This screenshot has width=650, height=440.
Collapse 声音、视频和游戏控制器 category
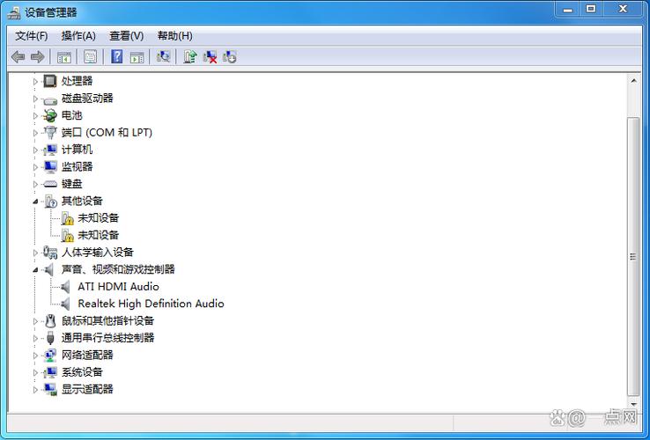pyautogui.click(x=36, y=270)
